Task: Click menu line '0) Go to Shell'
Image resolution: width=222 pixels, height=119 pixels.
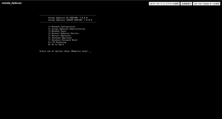Action: (x=56, y=45)
